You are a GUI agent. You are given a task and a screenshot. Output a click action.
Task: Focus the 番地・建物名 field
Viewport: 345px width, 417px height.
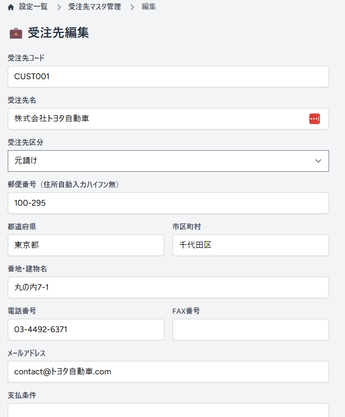tap(168, 287)
